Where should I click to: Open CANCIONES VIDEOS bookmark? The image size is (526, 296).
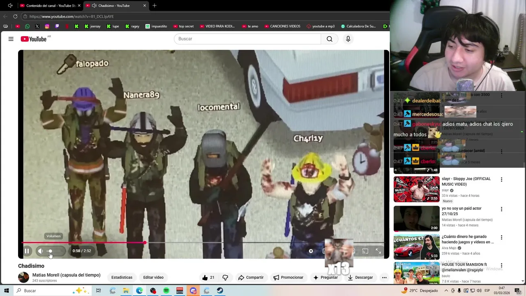click(282, 26)
